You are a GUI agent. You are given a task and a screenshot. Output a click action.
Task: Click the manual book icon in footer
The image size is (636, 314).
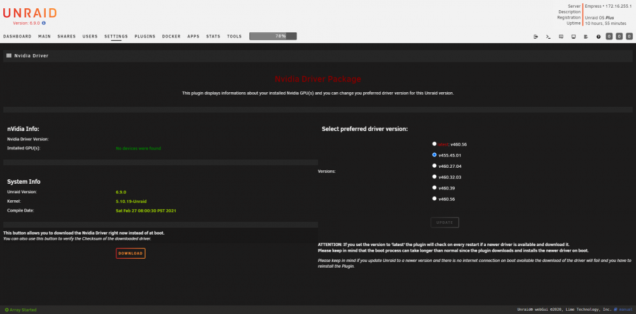(x=616, y=310)
